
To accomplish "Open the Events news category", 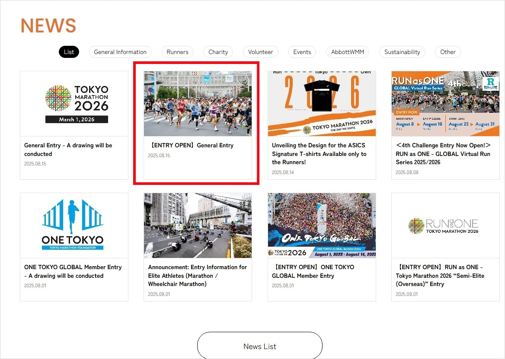I will pyautogui.click(x=302, y=52).
